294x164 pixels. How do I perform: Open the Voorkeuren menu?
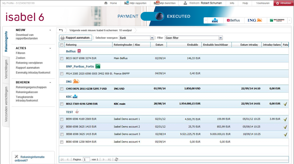pos(263,3)
